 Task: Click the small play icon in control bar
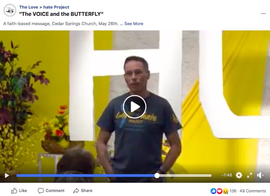[x=7, y=176]
